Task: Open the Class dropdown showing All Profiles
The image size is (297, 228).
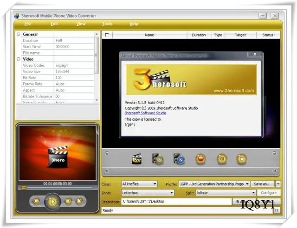Action: click(x=139, y=184)
